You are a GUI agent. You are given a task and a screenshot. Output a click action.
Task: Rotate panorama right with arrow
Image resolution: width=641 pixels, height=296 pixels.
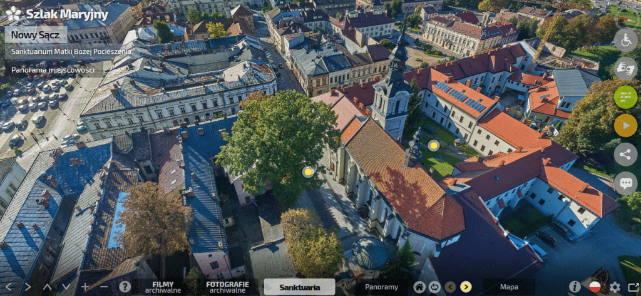tap(28, 287)
